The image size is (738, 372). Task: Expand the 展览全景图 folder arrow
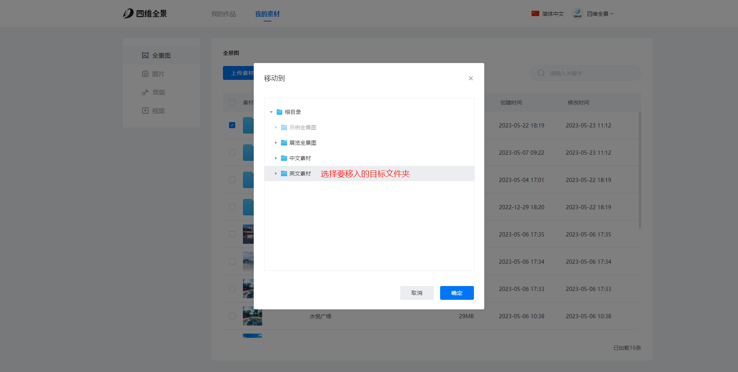coord(276,143)
